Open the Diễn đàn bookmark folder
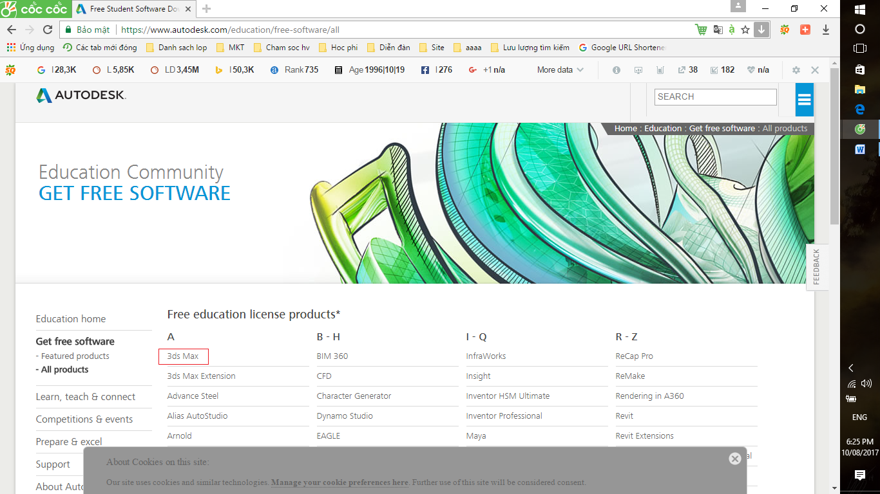This screenshot has height=494, width=880. 389,48
